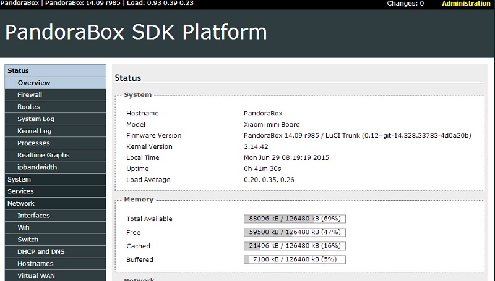Click the 'Total Available' label
The image size is (495, 281).
[149, 219]
